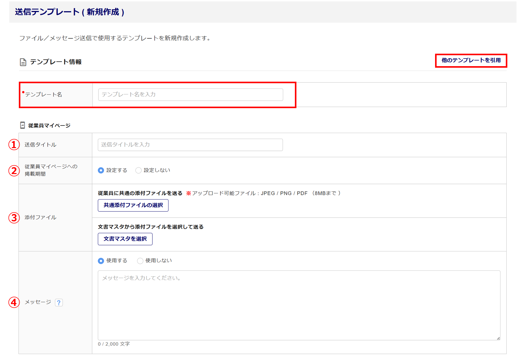Image resolution: width=517 pixels, height=356 pixels.
Task: Click the red circled number 2 marker
Action: [x=14, y=170]
